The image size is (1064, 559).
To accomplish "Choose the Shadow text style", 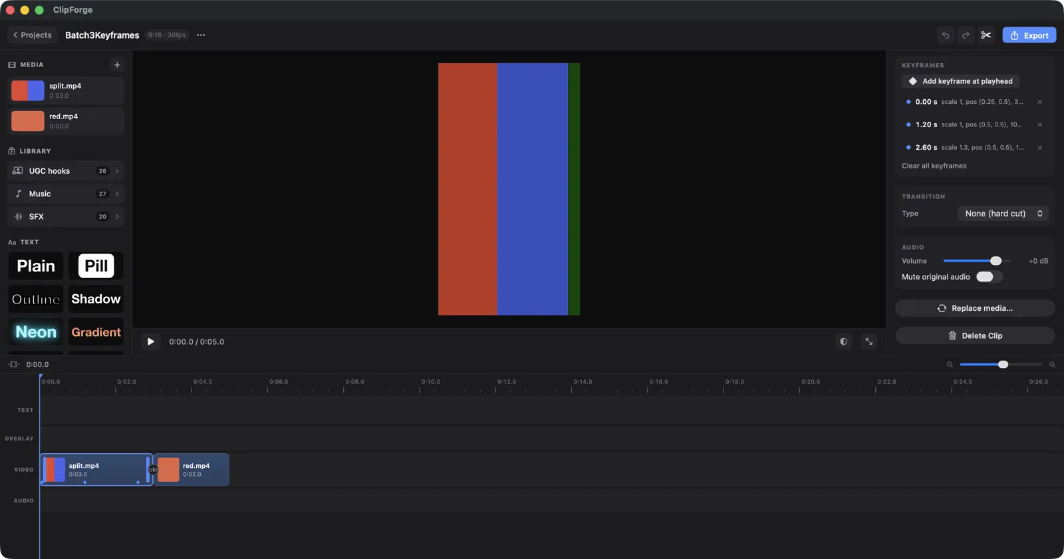I will click(x=96, y=299).
